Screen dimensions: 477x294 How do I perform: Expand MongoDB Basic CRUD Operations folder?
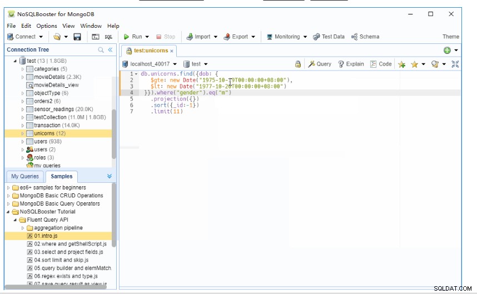coord(8,196)
